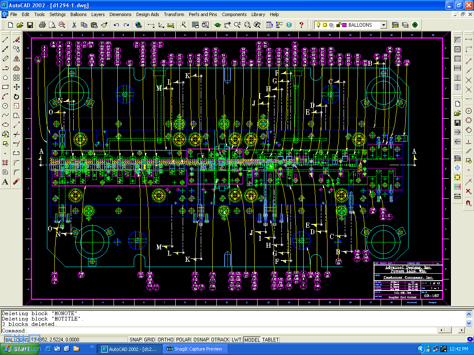The height and width of the screenshot is (355, 474).
Task: Click the New drawing icon in top toolbar
Action: pyautogui.click(x=10, y=25)
